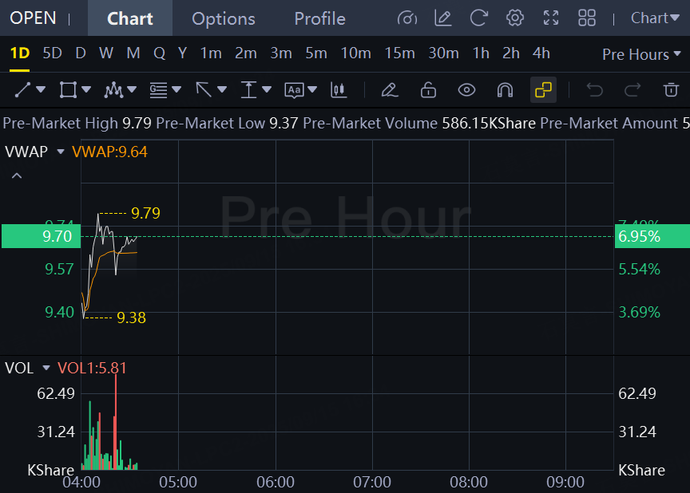Viewport: 690px width, 493px height.
Task: Expand the VOL indicator dropdown
Action: click(x=46, y=368)
